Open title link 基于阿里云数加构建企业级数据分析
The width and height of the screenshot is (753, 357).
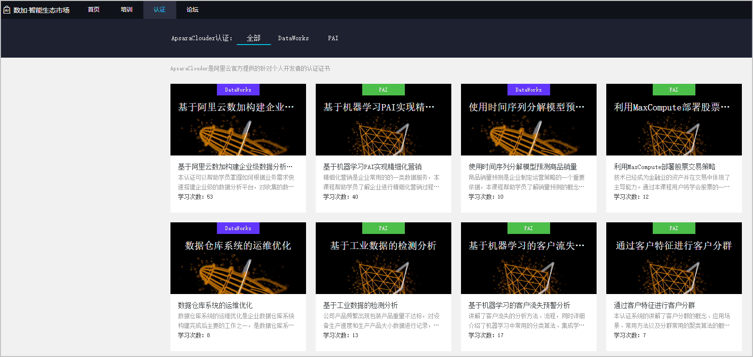pos(235,167)
